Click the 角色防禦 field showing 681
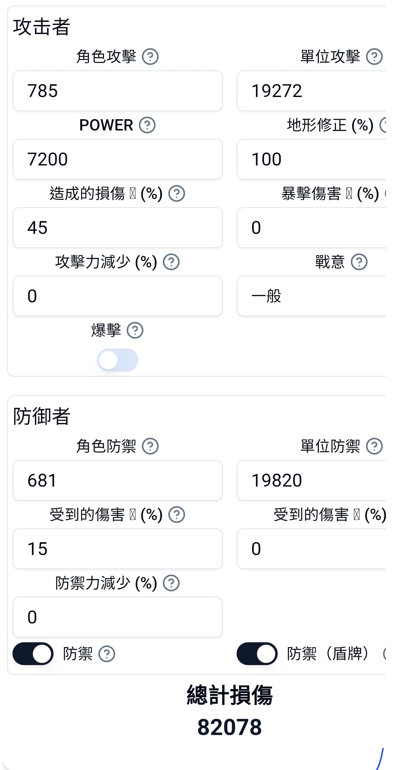The image size is (413, 770). tap(118, 480)
